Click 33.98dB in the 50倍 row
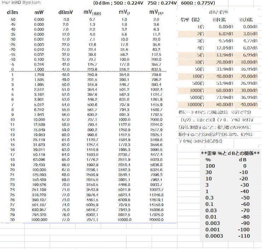 [x=225, y=69]
